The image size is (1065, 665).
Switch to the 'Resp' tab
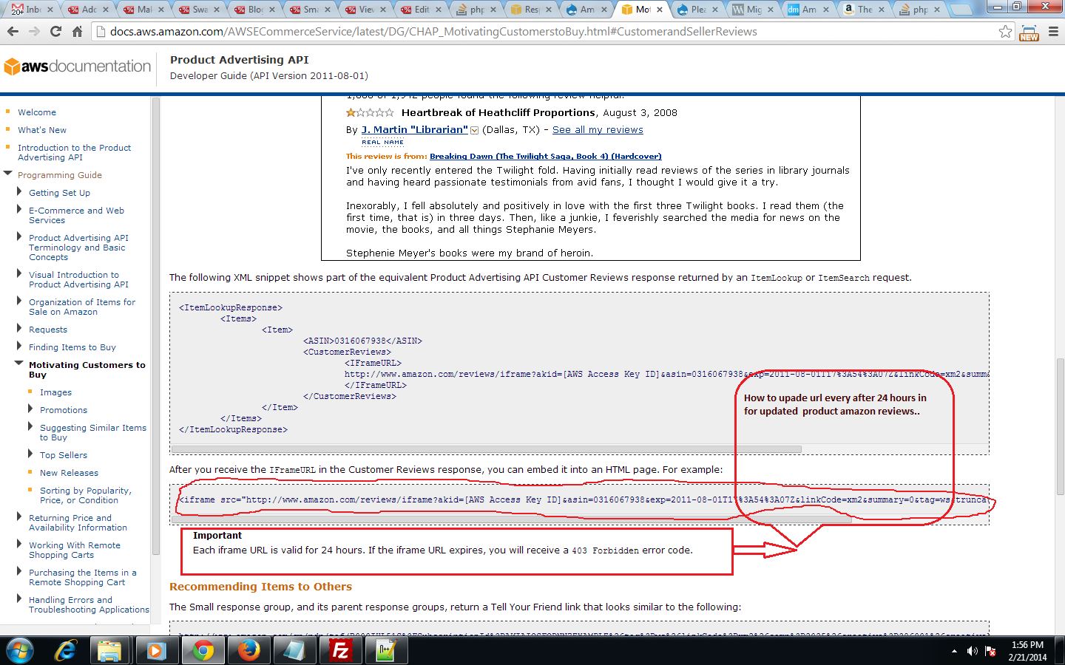pyautogui.click(x=531, y=10)
